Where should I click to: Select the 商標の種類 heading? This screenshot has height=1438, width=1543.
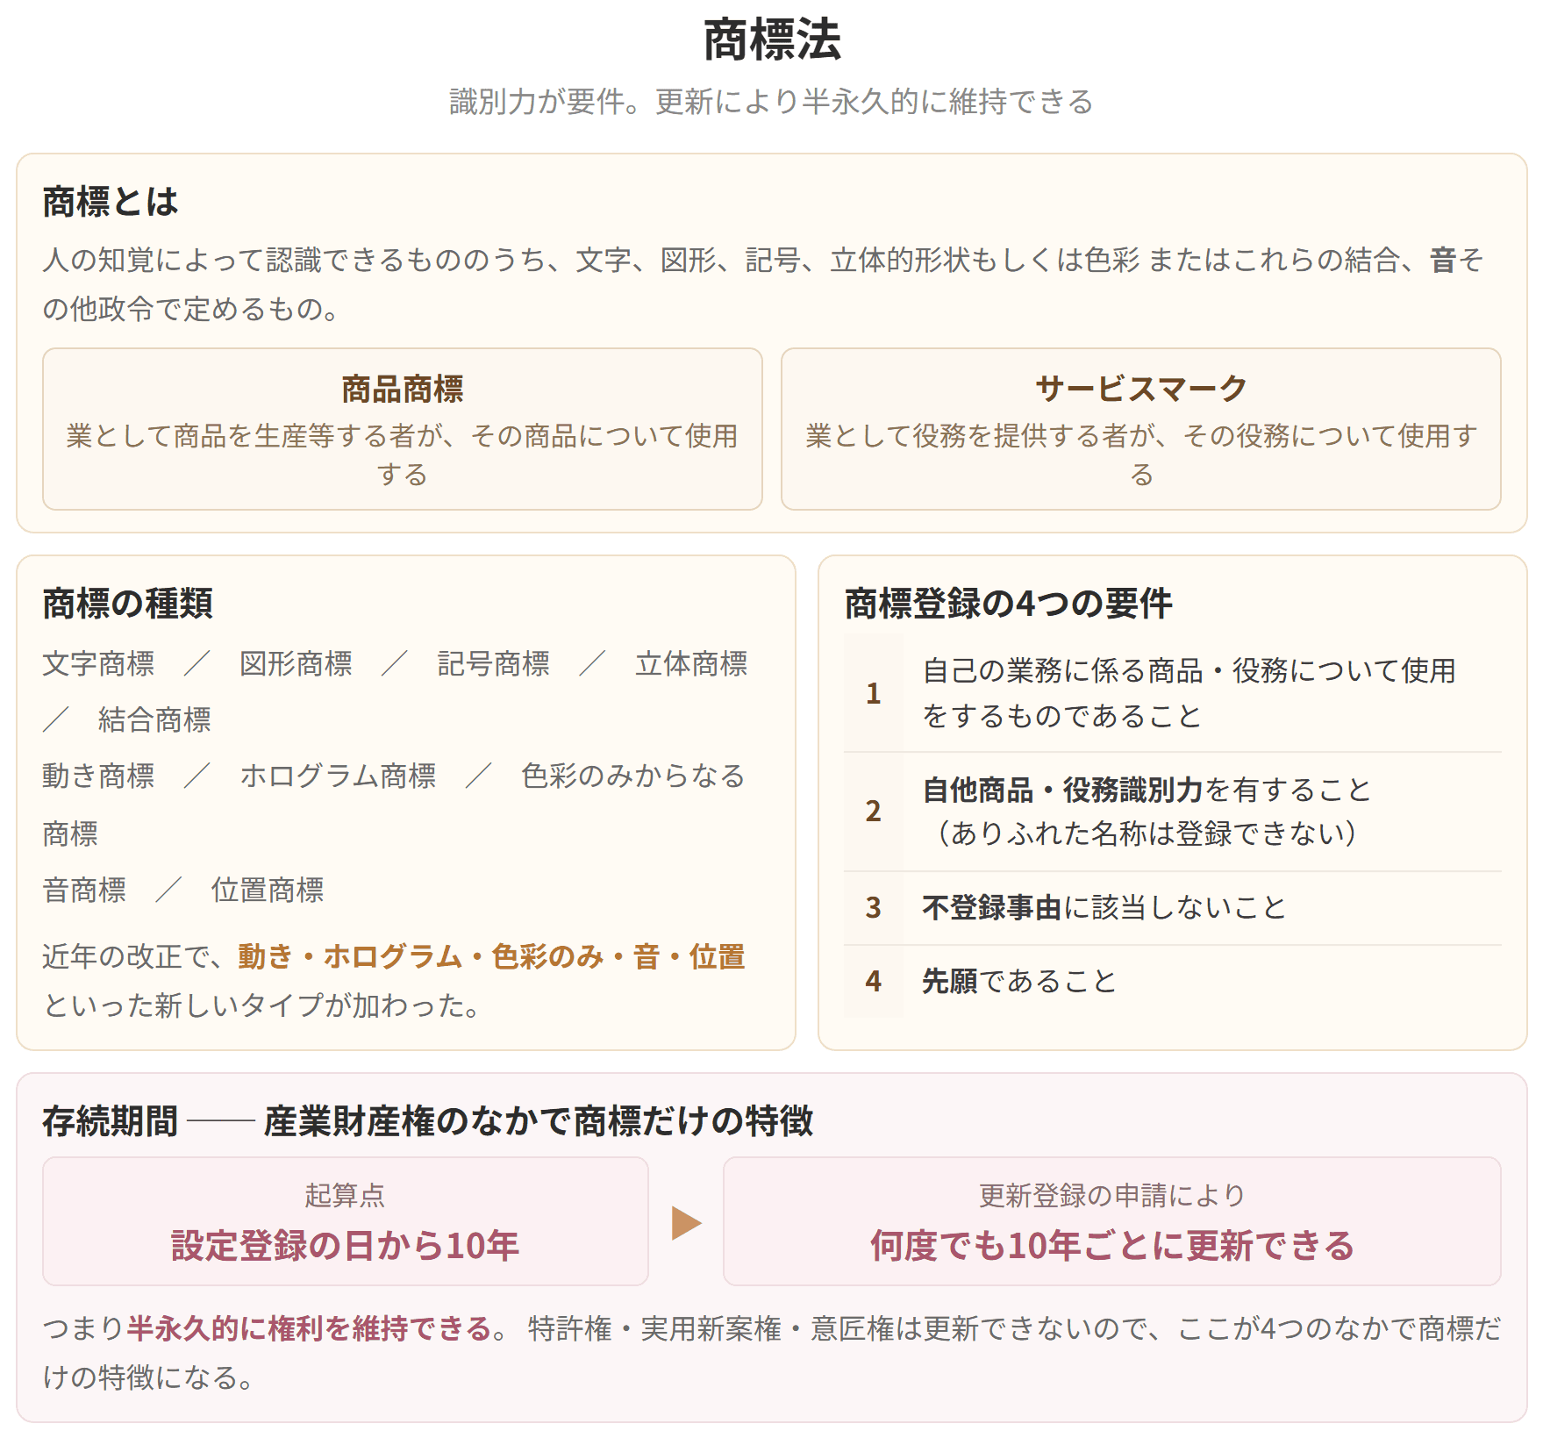click(128, 604)
